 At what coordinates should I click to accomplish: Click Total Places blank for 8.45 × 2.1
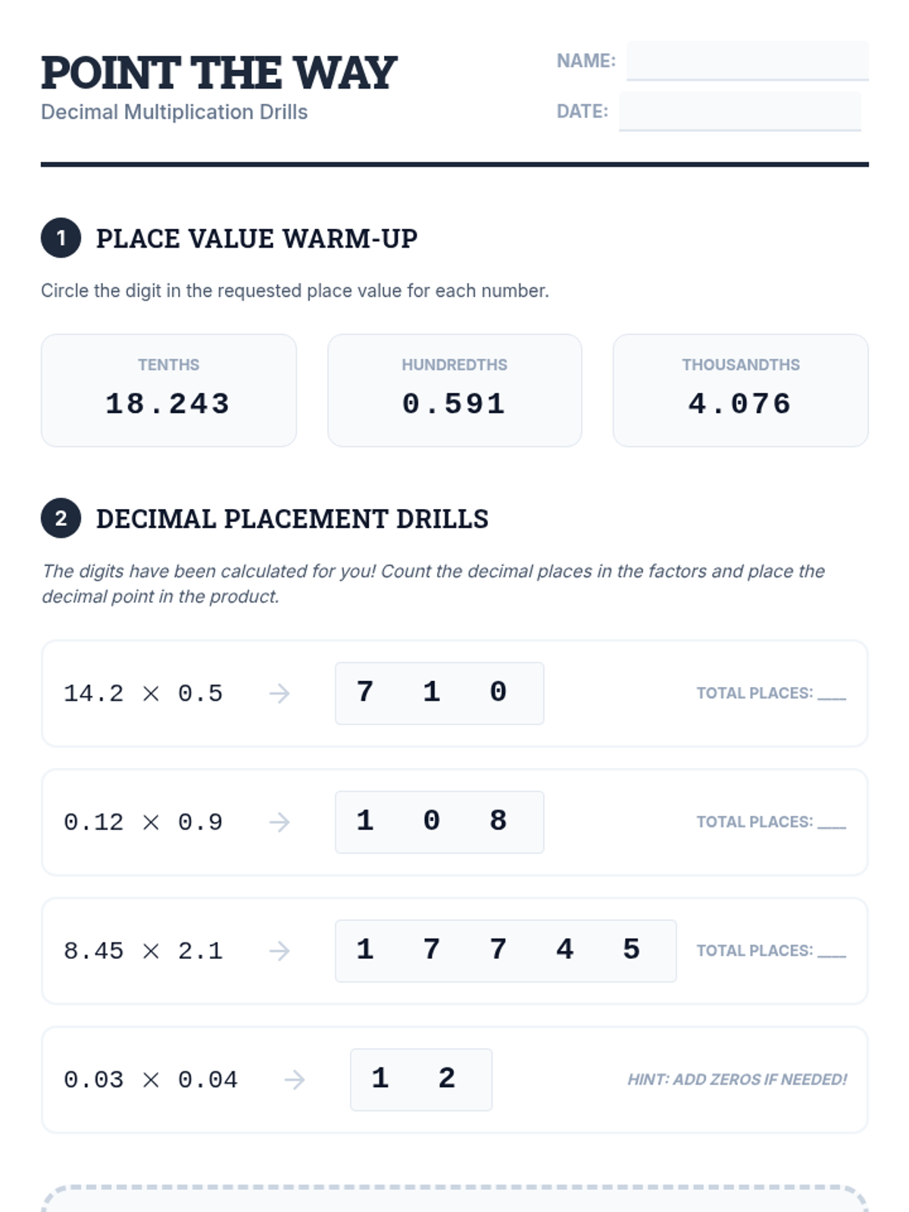click(832, 953)
